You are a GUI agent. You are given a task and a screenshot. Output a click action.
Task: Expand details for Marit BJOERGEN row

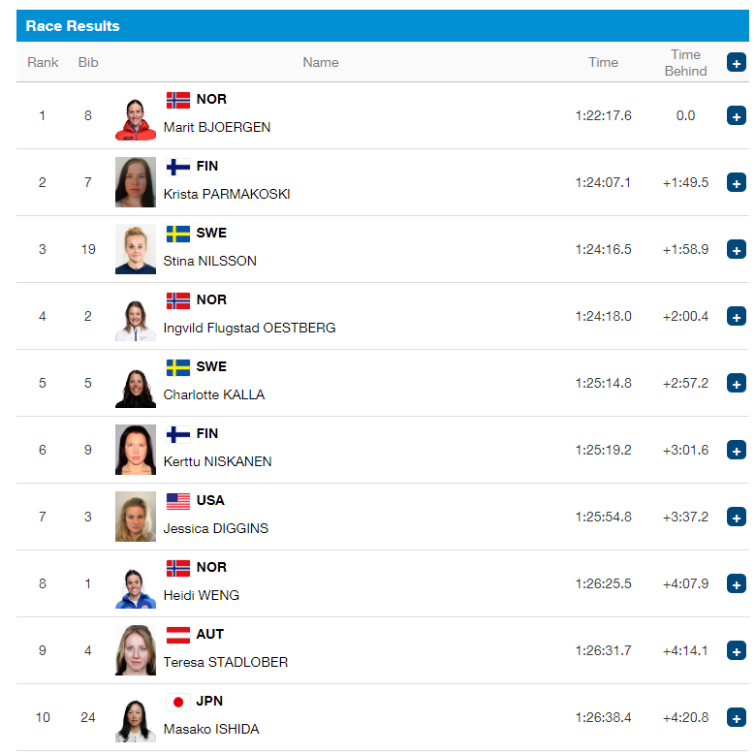pyautogui.click(x=736, y=115)
